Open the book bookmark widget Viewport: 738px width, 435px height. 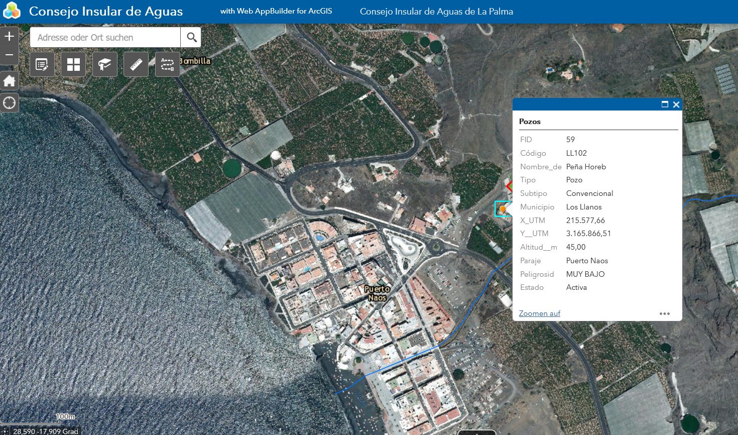coord(104,64)
